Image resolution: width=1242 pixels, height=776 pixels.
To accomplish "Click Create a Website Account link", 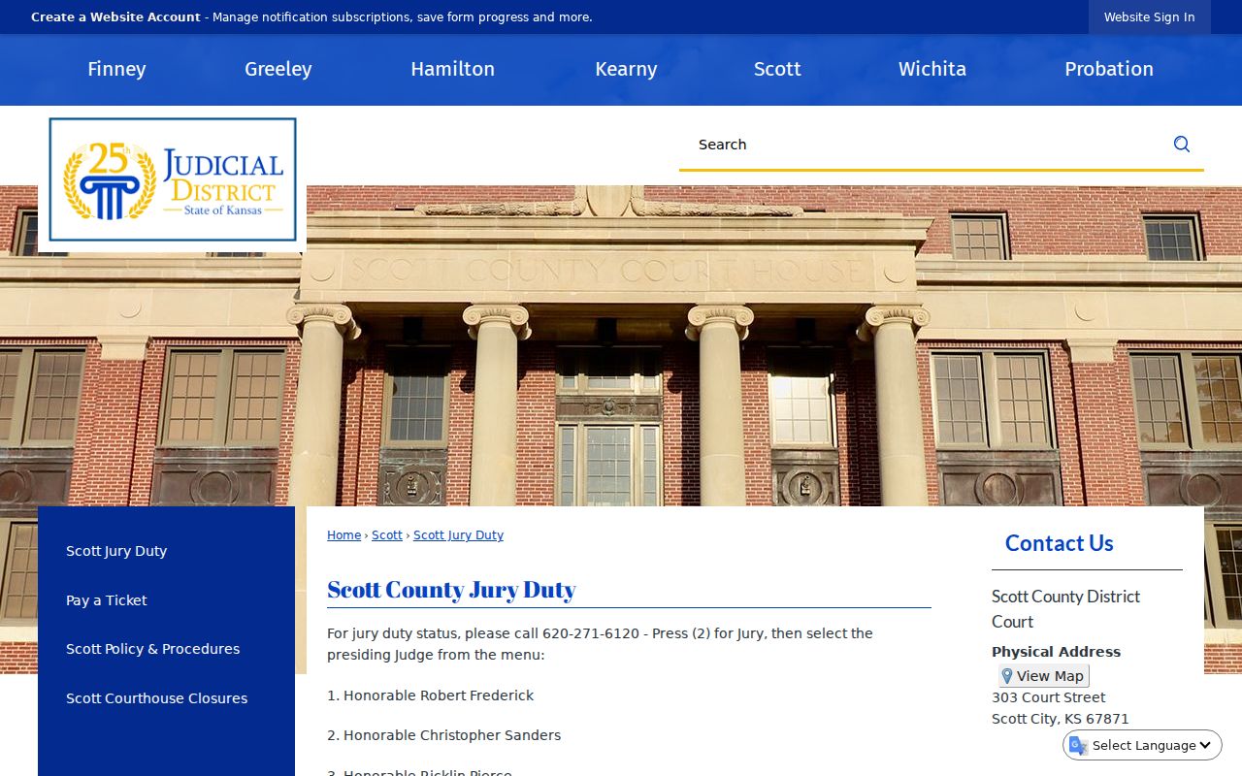I will (x=115, y=17).
